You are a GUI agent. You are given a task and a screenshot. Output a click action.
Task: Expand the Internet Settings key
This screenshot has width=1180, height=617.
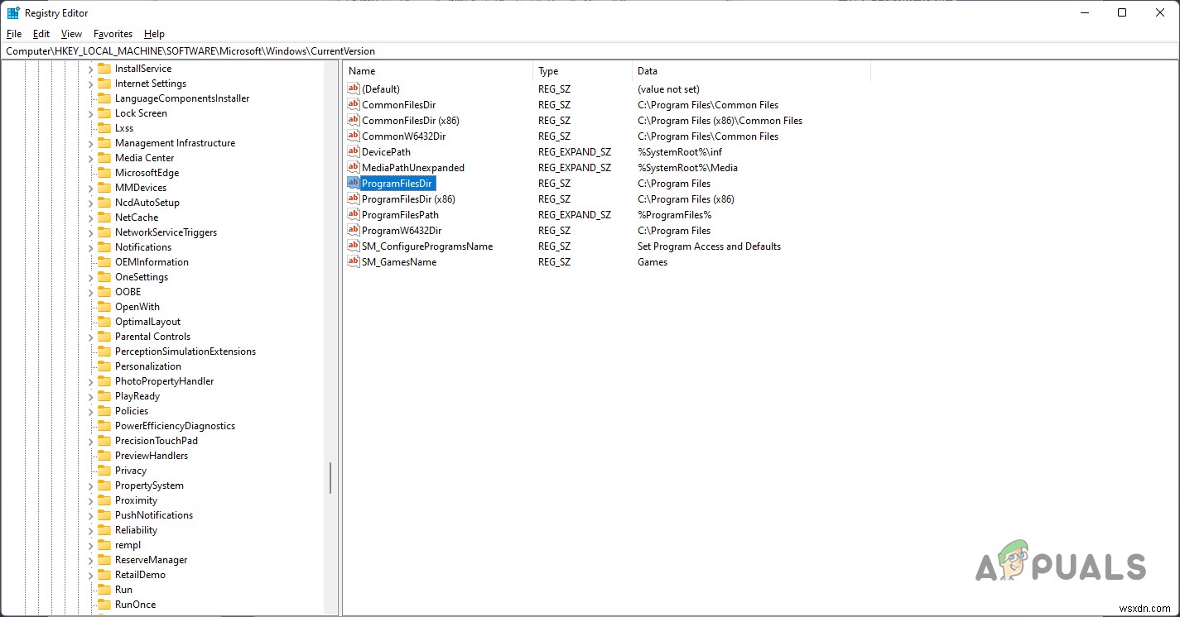click(91, 84)
